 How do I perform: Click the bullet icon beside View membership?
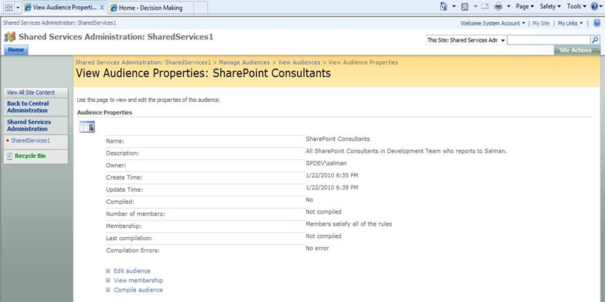(108, 280)
